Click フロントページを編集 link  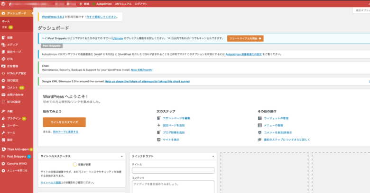pyautogui.click(x=176, y=118)
